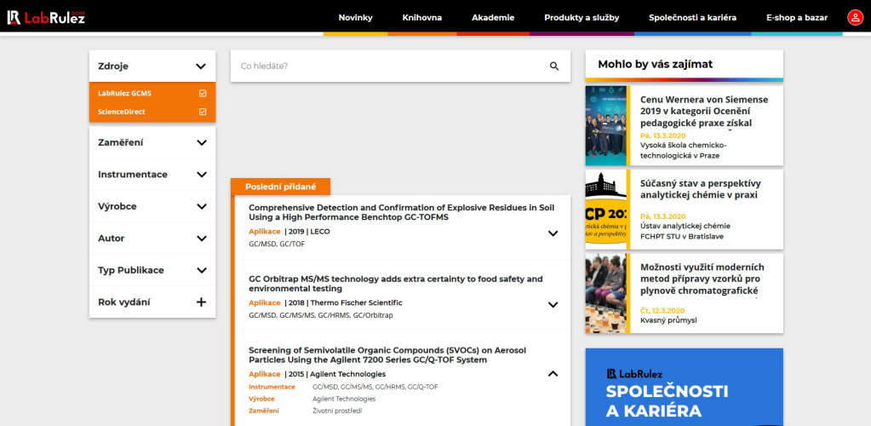Open the Akademie menu
The image size is (871, 426).
point(493,18)
